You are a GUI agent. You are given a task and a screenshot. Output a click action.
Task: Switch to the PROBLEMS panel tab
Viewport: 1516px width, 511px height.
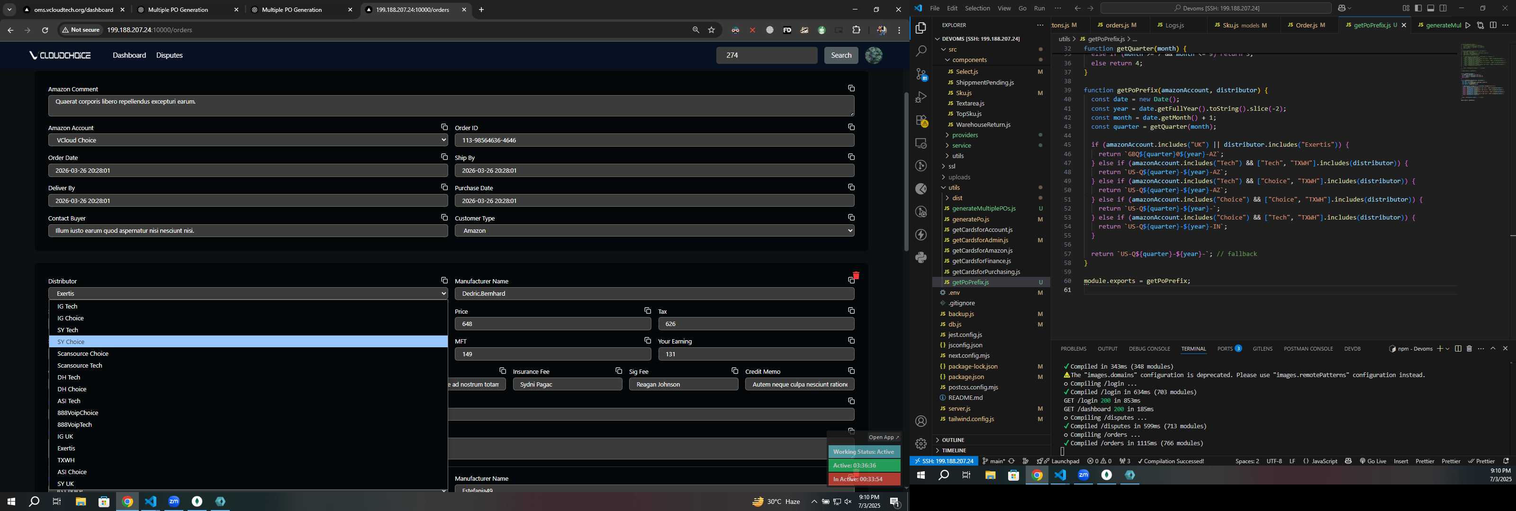coord(1074,349)
